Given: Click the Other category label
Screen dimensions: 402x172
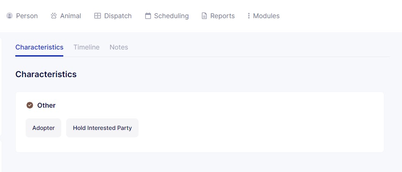Looking at the screenshot, I should 46,105.
